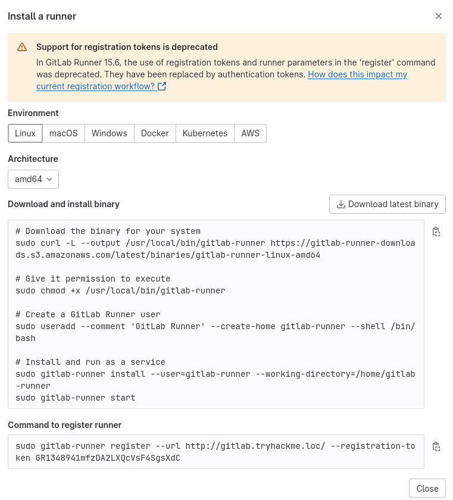453x500 pixels.
Task: Select the Windows environment option
Action: 110,133
